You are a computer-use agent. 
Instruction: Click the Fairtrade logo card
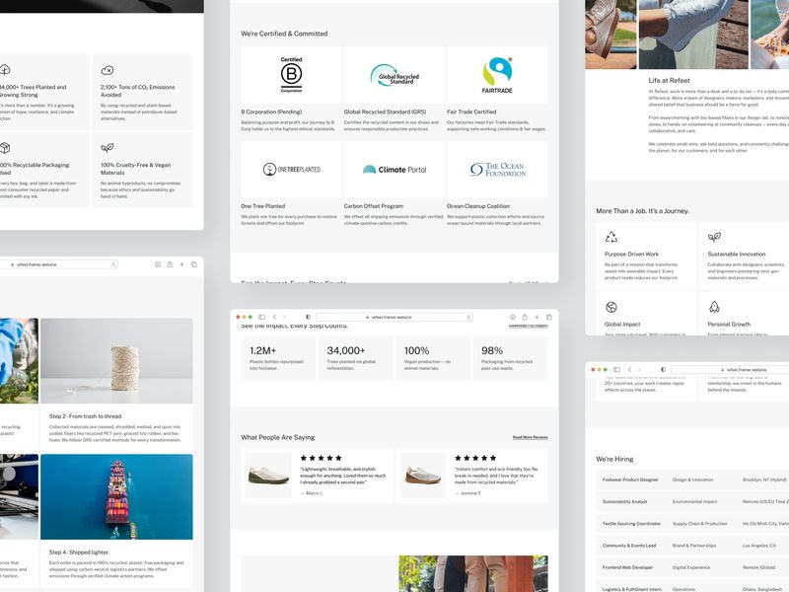[497, 75]
